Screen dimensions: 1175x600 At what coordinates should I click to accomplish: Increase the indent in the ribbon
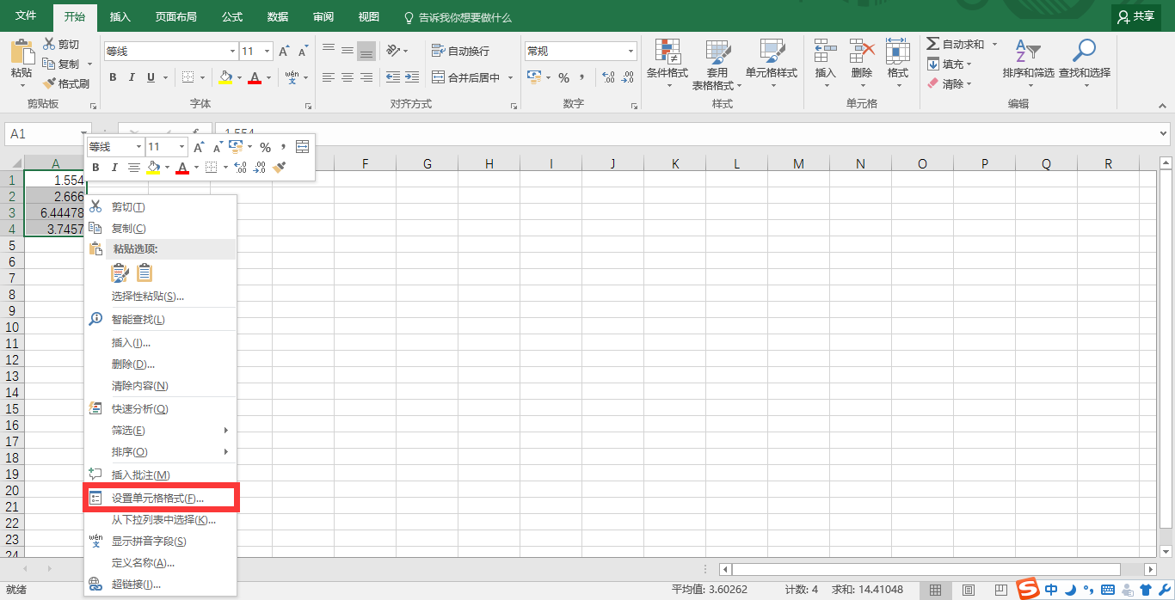pyautogui.click(x=412, y=77)
